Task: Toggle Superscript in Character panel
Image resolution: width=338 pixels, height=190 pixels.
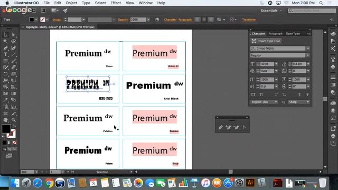Action: coord(276,94)
